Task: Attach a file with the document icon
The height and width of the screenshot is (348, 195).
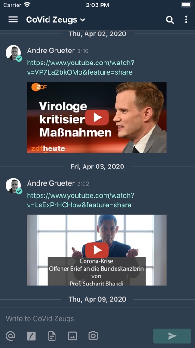Action: coord(52,336)
